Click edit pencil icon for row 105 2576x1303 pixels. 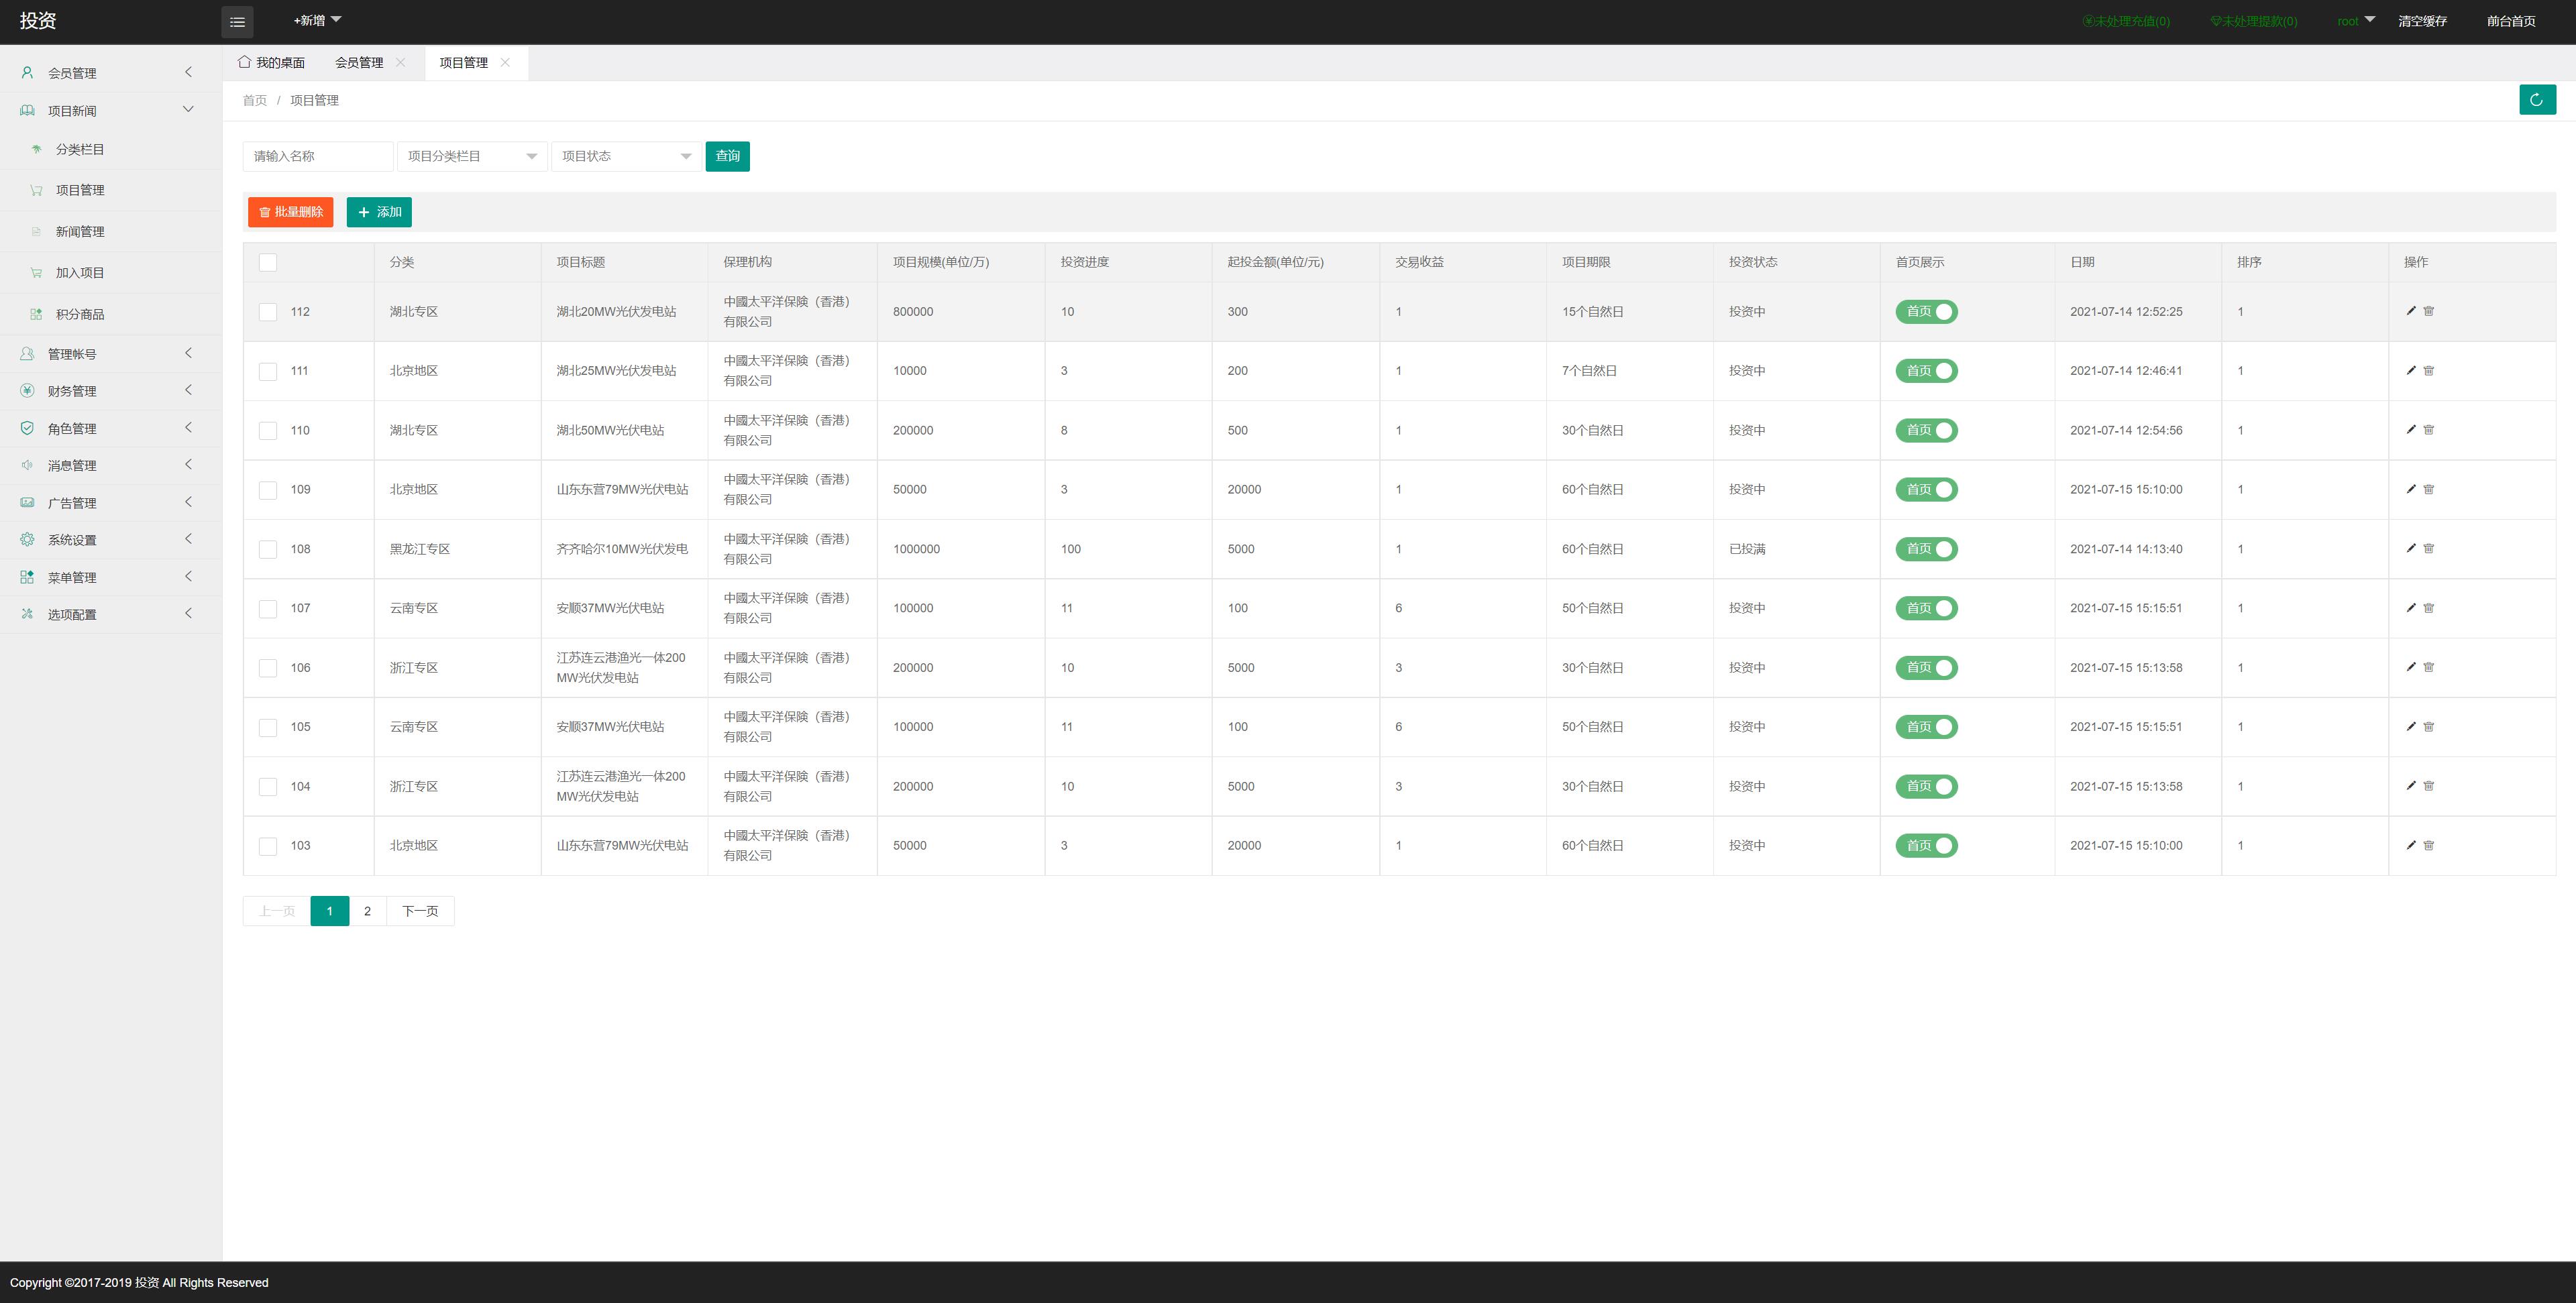pyautogui.click(x=2410, y=726)
